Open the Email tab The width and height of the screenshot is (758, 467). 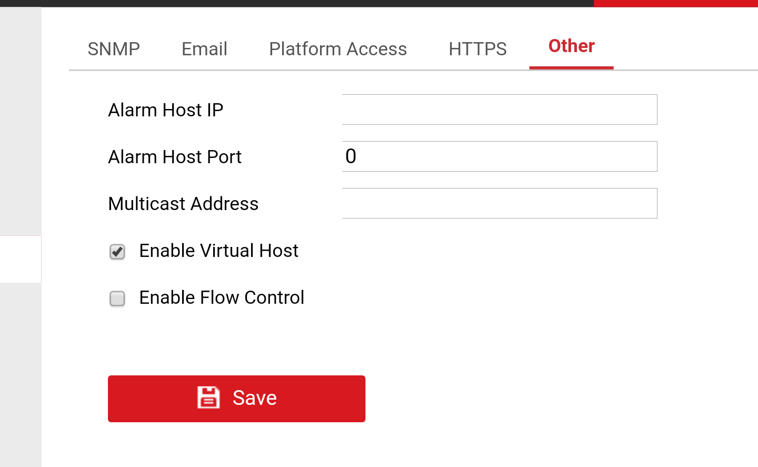pos(204,49)
